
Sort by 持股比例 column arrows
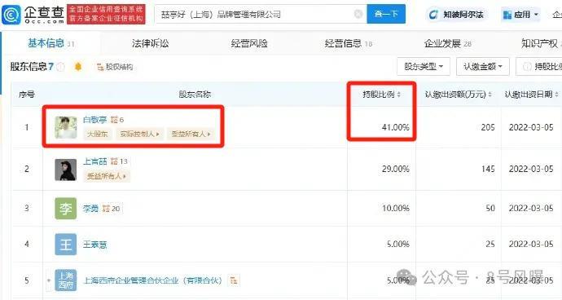point(399,95)
